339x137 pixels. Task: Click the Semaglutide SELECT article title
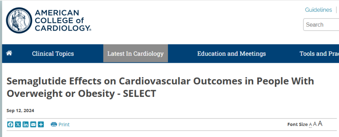pyautogui.click(x=160, y=87)
